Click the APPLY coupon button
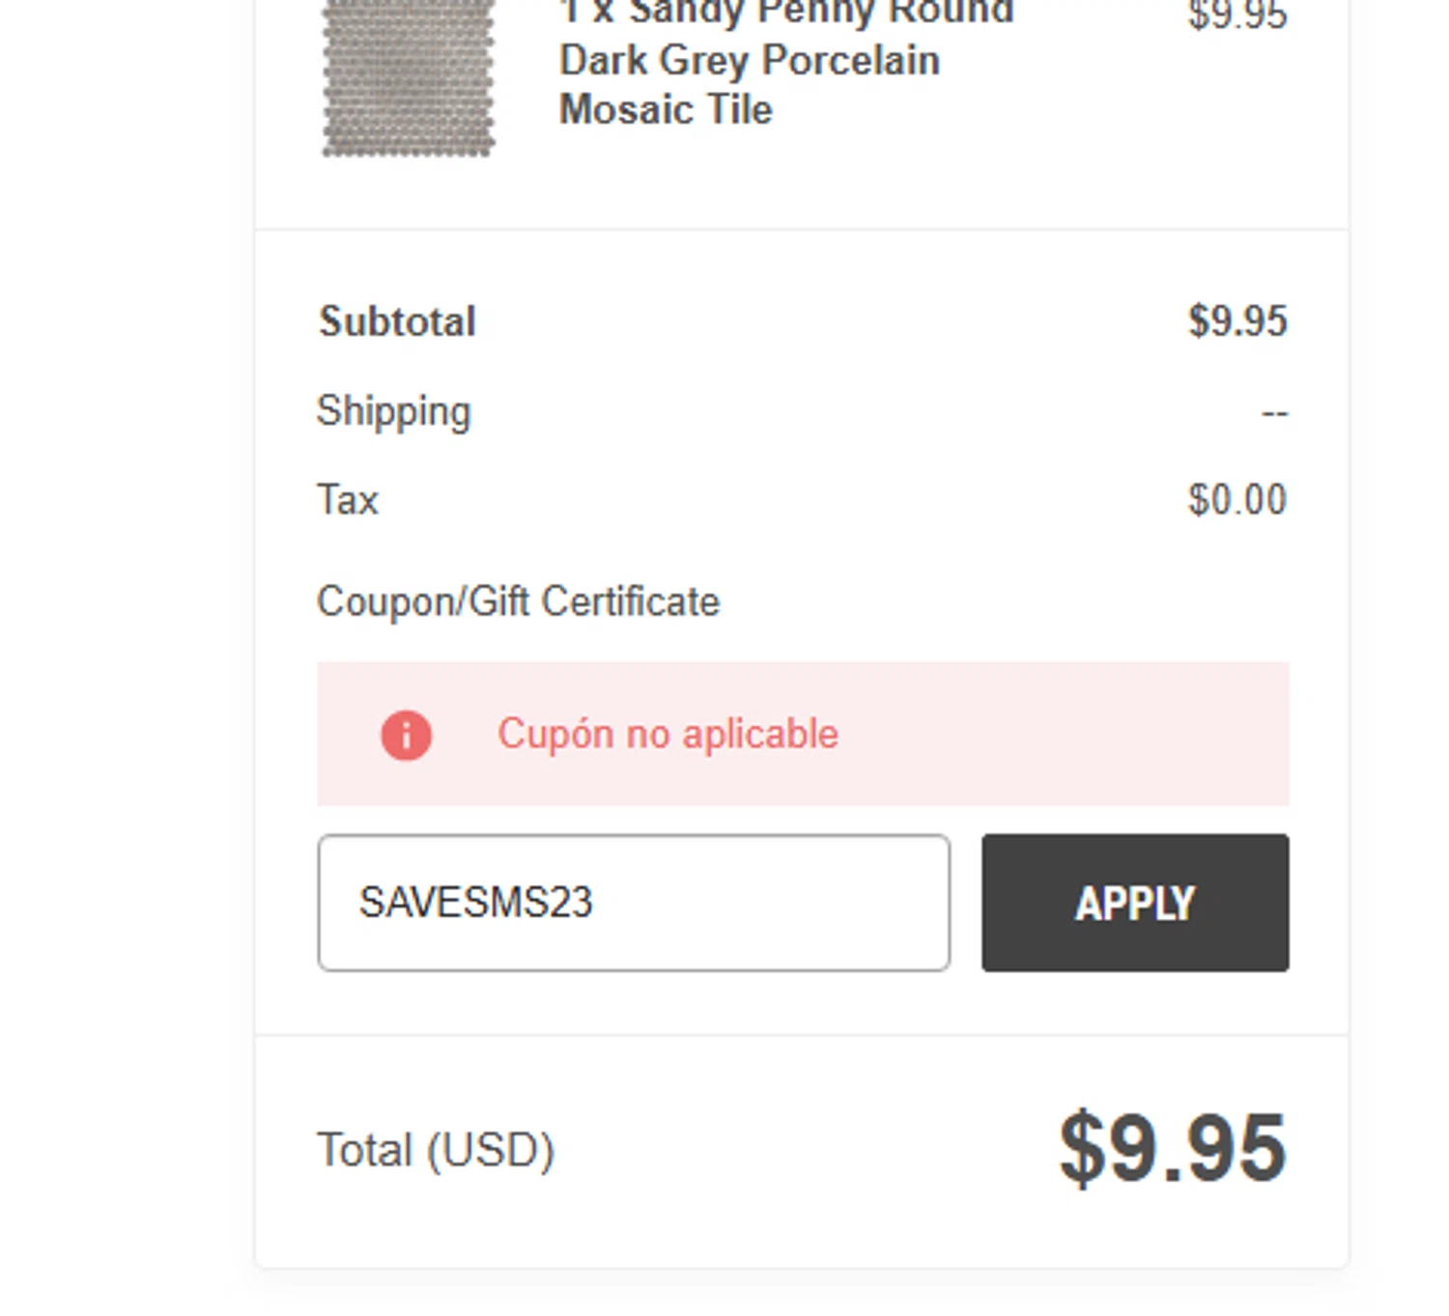 (x=1135, y=903)
